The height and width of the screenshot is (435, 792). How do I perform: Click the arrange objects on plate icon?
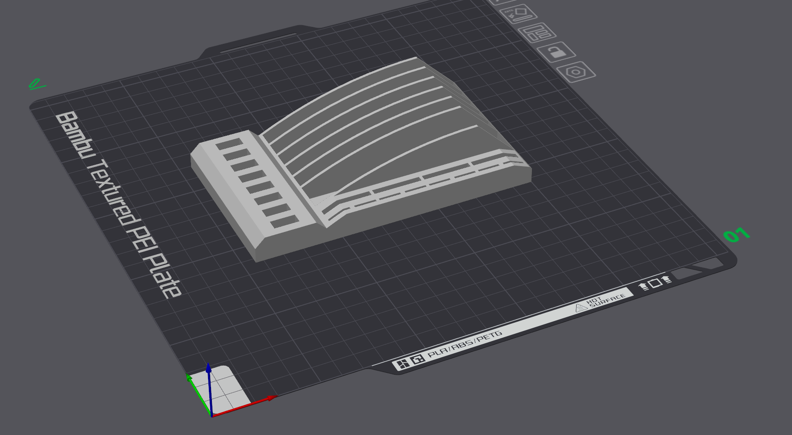[x=538, y=33]
